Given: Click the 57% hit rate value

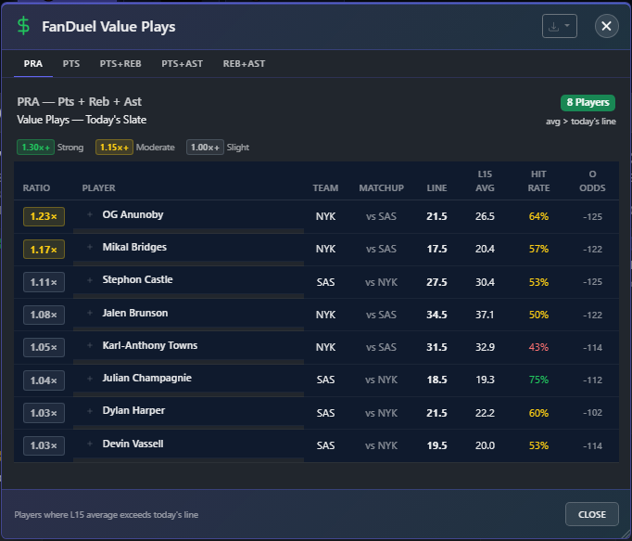Looking at the screenshot, I should point(539,249).
